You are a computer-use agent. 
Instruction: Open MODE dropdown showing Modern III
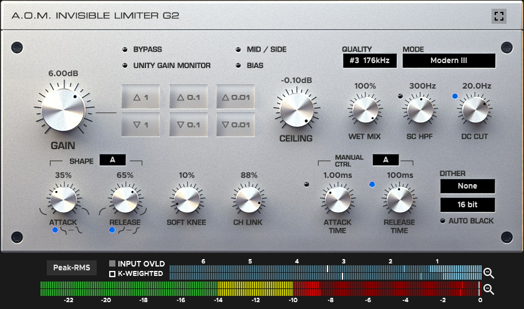pos(449,61)
